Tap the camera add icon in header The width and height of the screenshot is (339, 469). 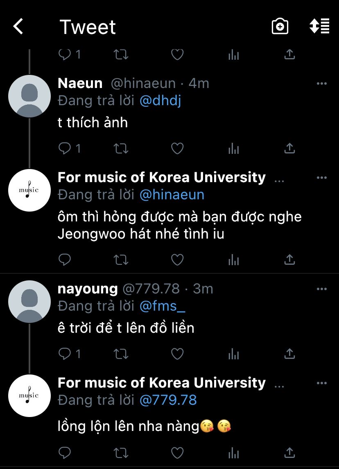tap(280, 27)
